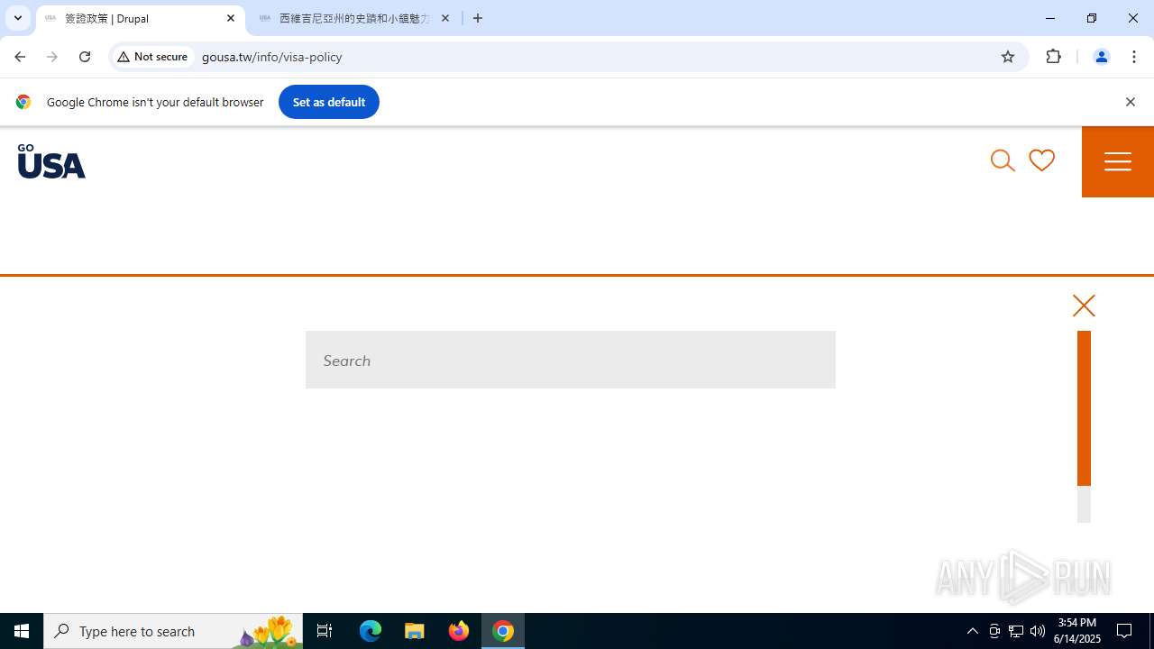Close the 簽證政策 | Drupal tab
This screenshot has width=1154, height=649.
point(231,18)
